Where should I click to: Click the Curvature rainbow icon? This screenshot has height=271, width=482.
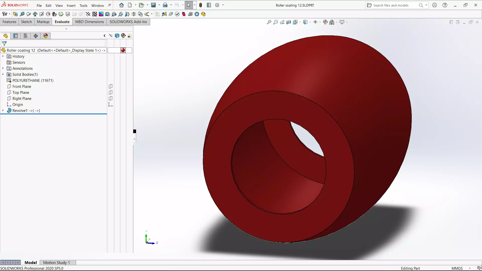click(101, 14)
